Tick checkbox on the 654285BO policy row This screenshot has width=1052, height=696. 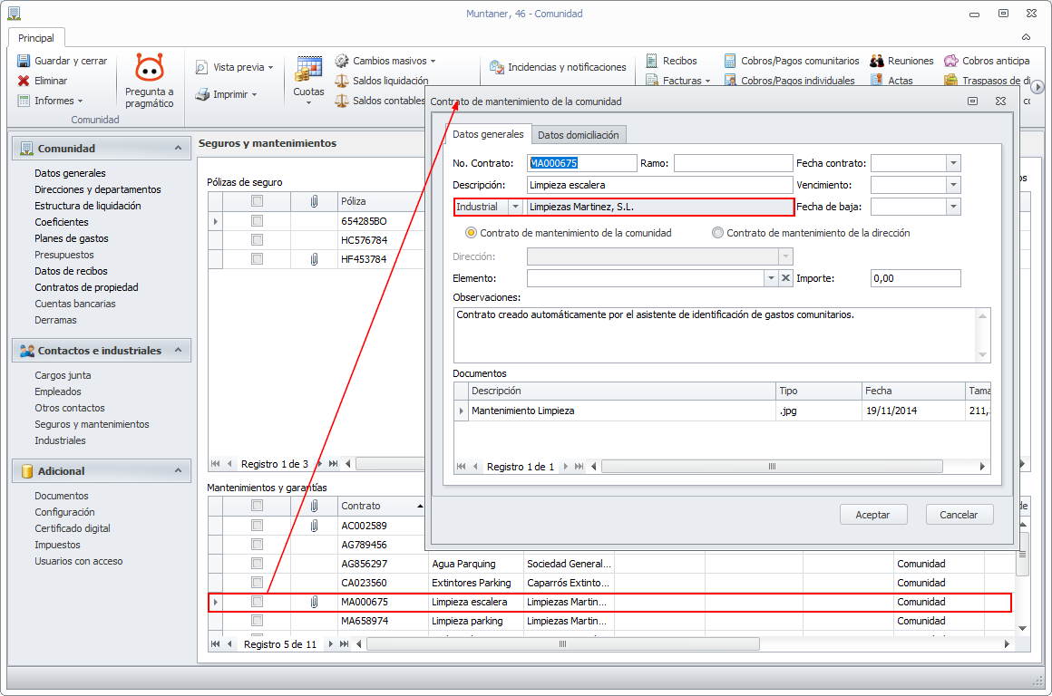pos(257,220)
